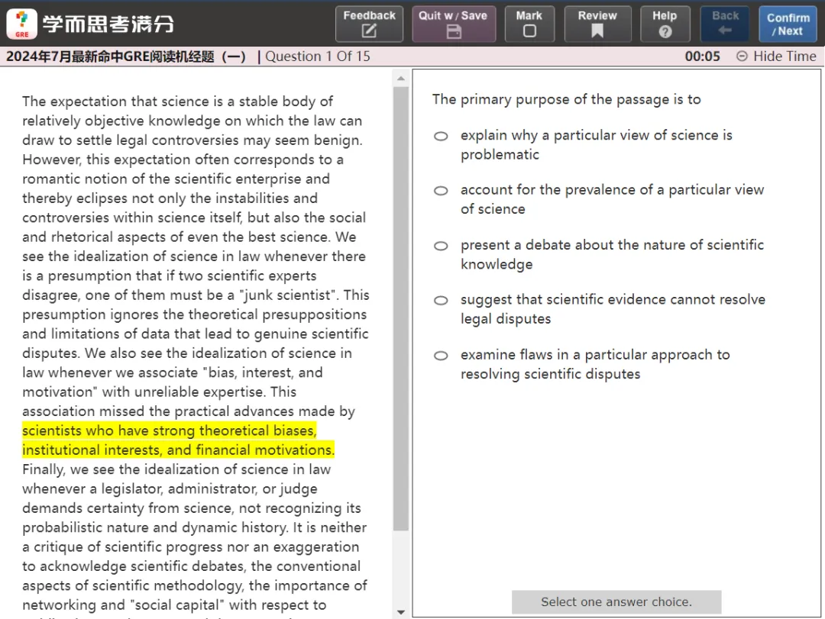825x619 pixels.
Task: Mark this question for review
Action: coord(529,24)
